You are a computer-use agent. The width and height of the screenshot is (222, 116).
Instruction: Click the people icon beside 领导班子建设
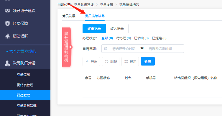7,11
